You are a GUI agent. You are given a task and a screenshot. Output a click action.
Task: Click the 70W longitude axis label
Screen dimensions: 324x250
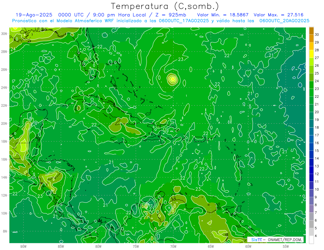click(173, 246)
